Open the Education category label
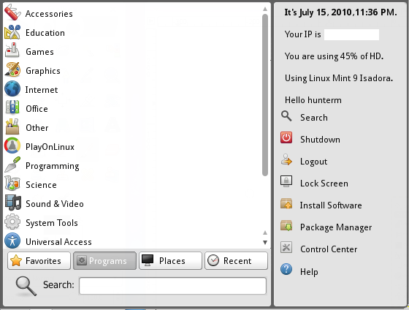Screen dimensions: 409x310 pyautogui.click(x=45, y=33)
